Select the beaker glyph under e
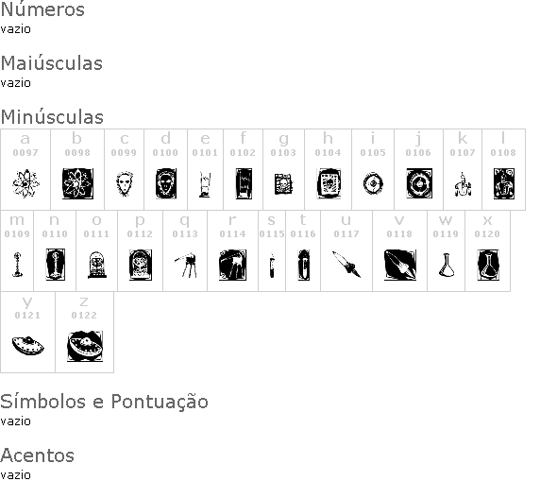Viewport: 557px width, 481px height. click(x=205, y=184)
